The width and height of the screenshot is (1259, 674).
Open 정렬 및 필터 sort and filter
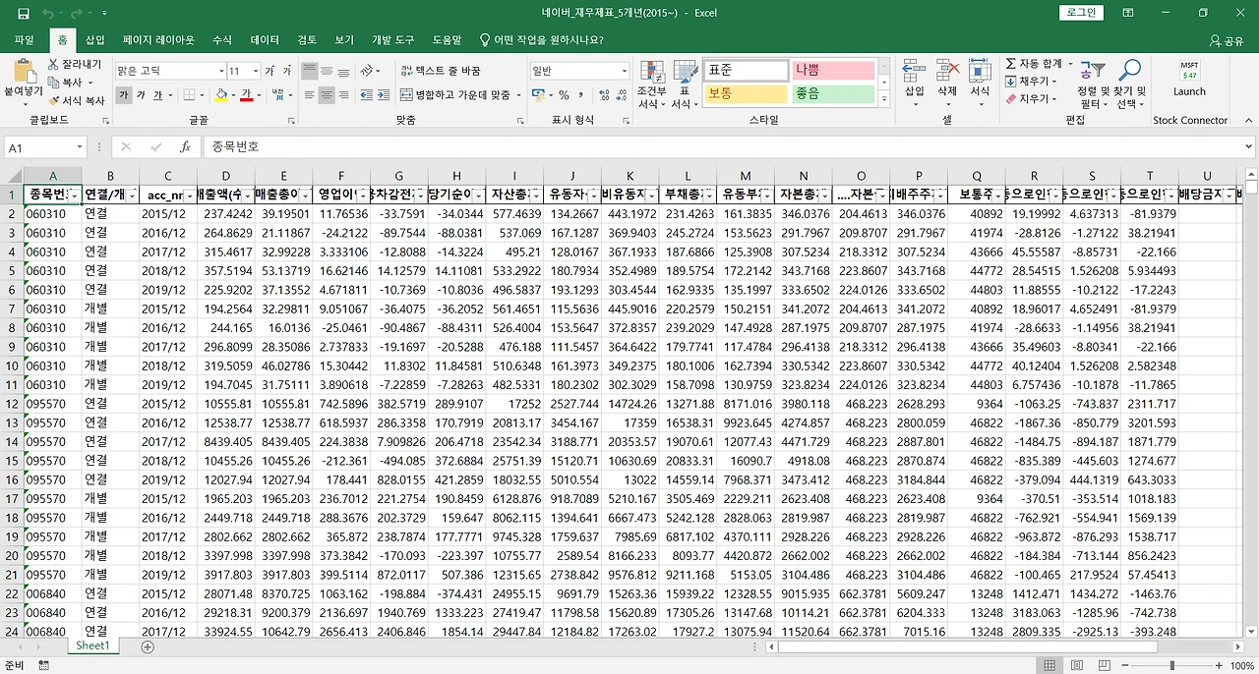(1092, 84)
